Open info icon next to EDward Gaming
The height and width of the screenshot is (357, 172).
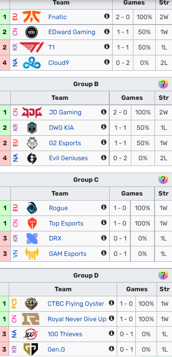(x=107, y=32)
